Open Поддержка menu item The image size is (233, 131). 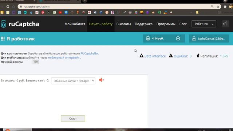[x=143, y=24]
